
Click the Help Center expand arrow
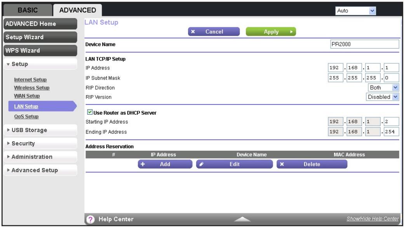pyautogui.click(x=242, y=219)
